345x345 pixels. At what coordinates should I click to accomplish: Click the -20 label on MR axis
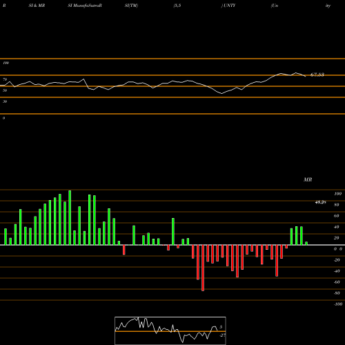tap(337, 260)
